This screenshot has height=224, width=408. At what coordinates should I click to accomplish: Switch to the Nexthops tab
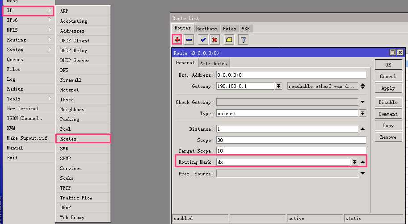click(206, 29)
